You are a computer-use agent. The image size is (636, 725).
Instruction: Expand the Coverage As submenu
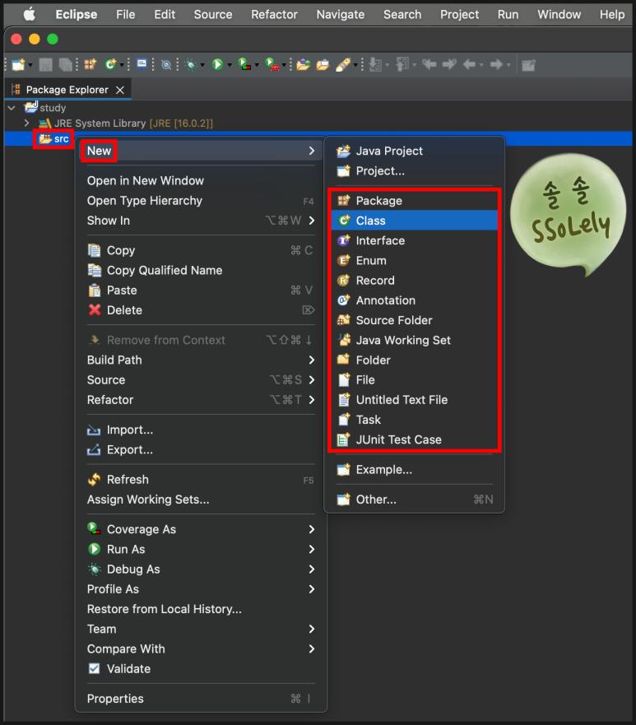(201, 529)
